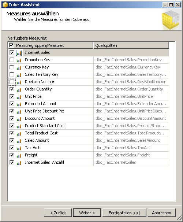Select the Internet Sales group row label
The height and width of the screenshot is (222, 183).
tap(37, 52)
